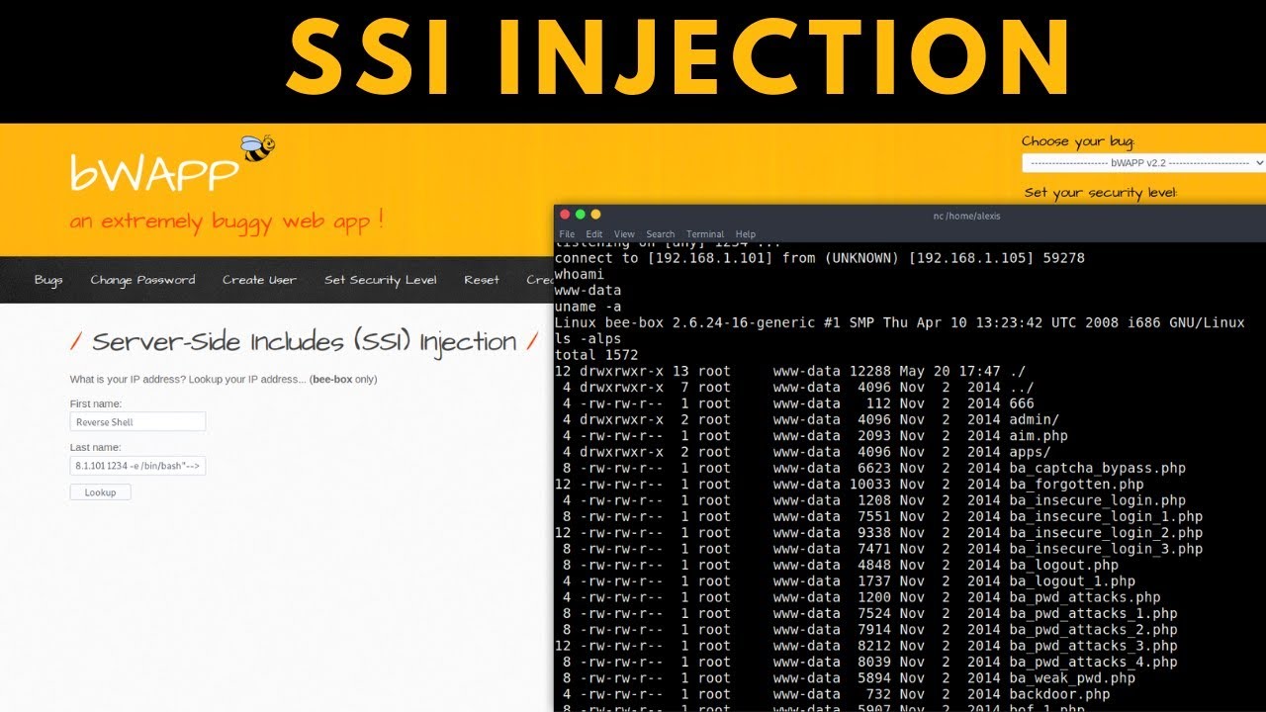
Task: Click the 'ba_pwd_attacks.php' file entry
Action: click(1085, 597)
